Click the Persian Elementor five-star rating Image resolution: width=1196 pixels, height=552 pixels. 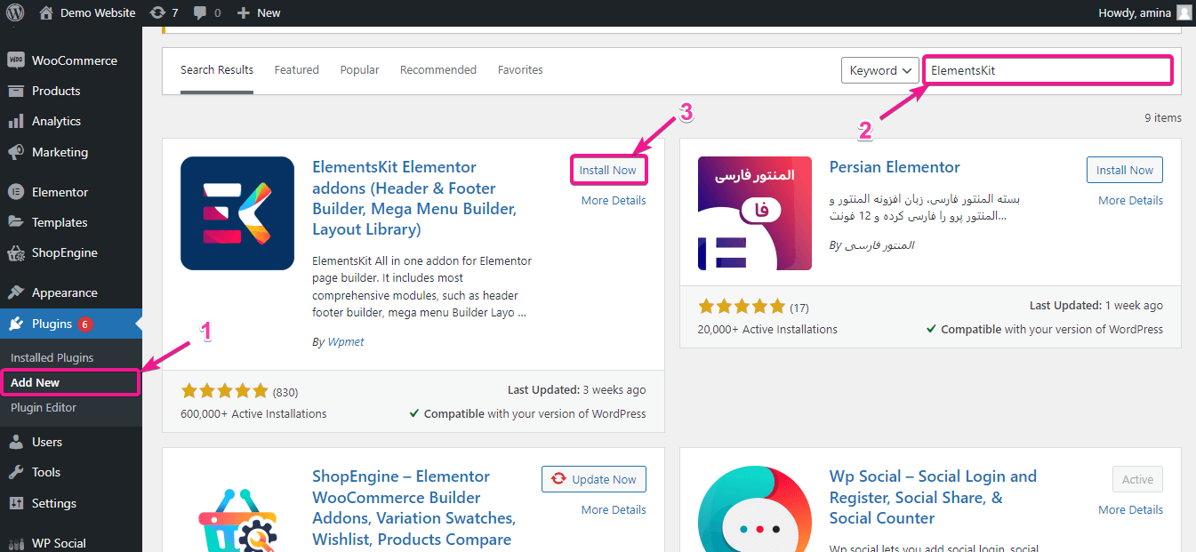click(742, 307)
